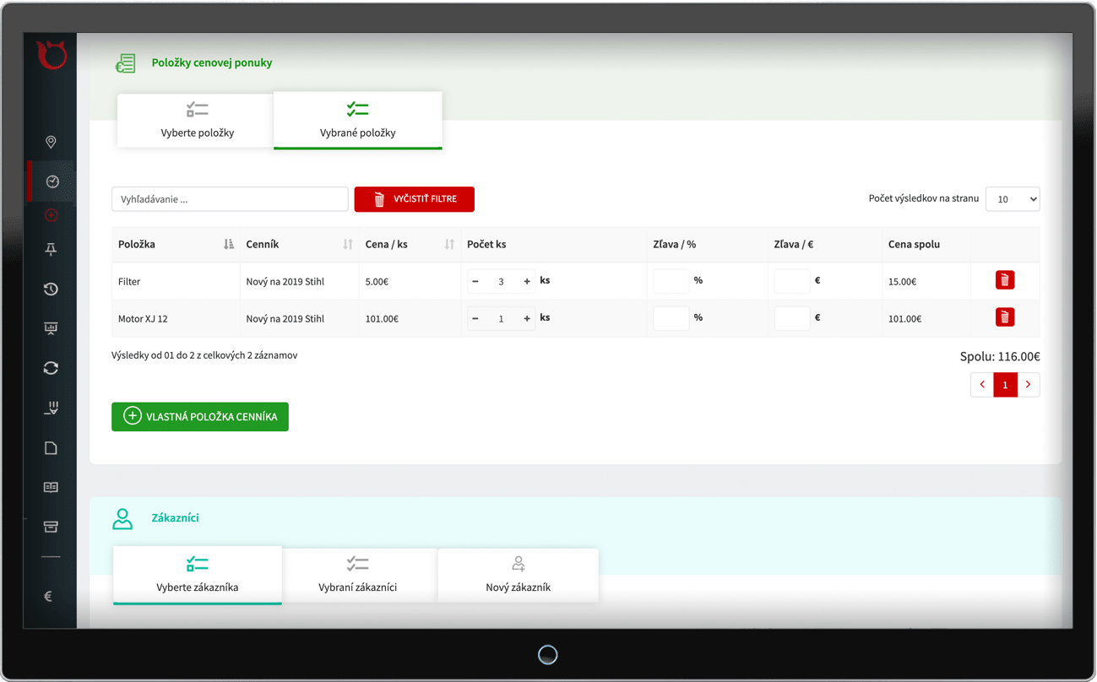This screenshot has height=682, width=1097.
Task: Click the Filter item name cell
Action: tap(129, 282)
